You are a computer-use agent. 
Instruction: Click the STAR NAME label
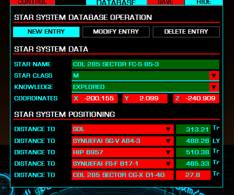tap(33, 64)
